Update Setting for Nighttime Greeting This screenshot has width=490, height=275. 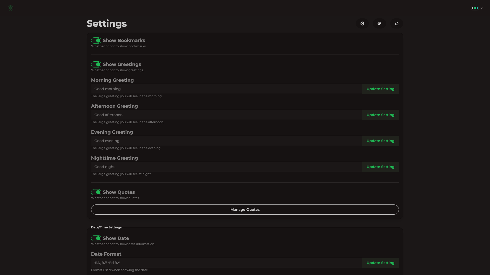pos(380,167)
